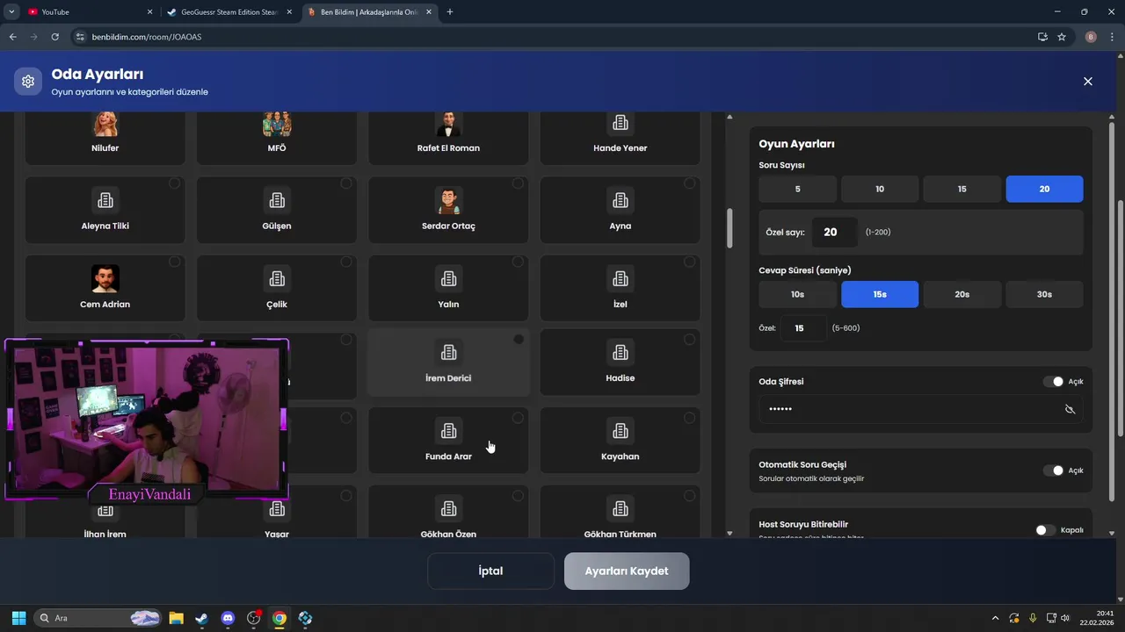Open File Explorer from the taskbar

pyautogui.click(x=176, y=618)
